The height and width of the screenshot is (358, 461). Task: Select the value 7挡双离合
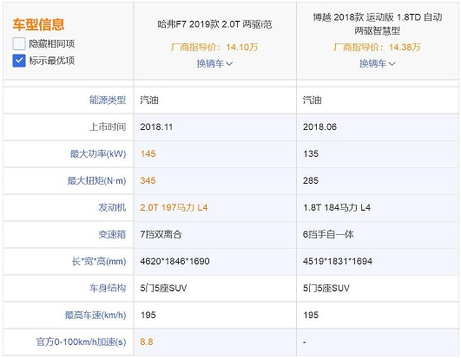161,234
